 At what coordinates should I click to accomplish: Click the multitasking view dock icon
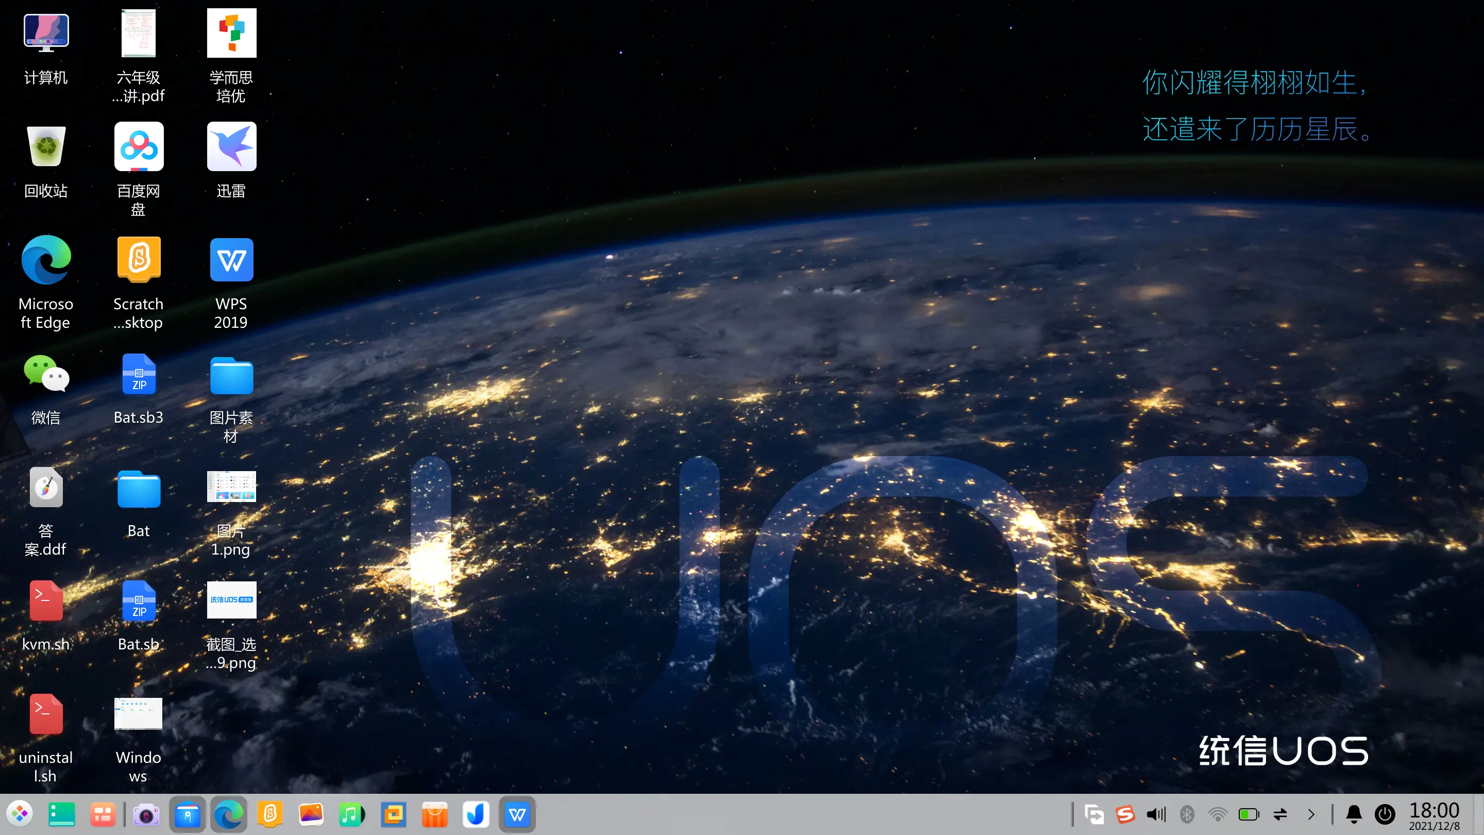click(x=103, y=814)
